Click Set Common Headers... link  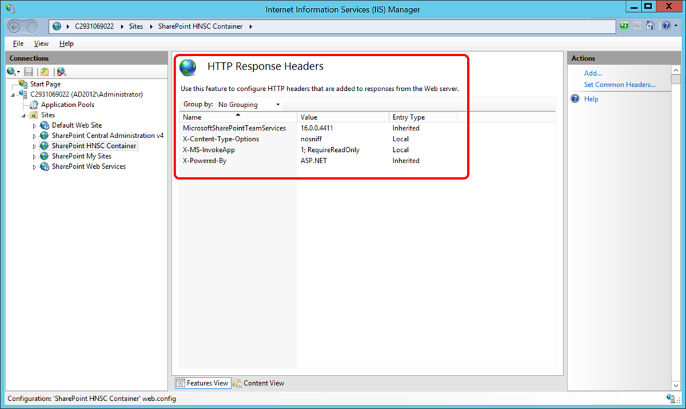click(x=620, y=85)
